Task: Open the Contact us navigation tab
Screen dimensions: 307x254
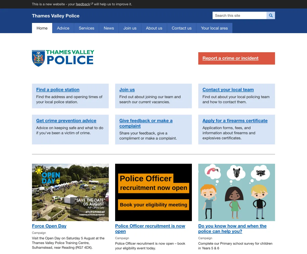Action: pyautogui.click(x=182, y=28)
